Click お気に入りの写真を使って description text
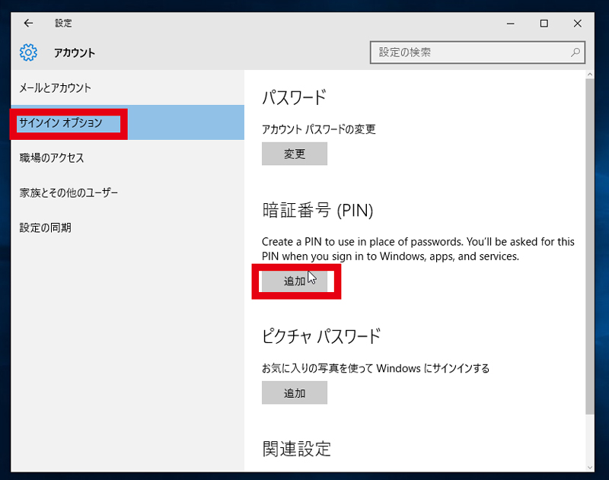Viewport: 609px width, 480px height. [375, 368]
